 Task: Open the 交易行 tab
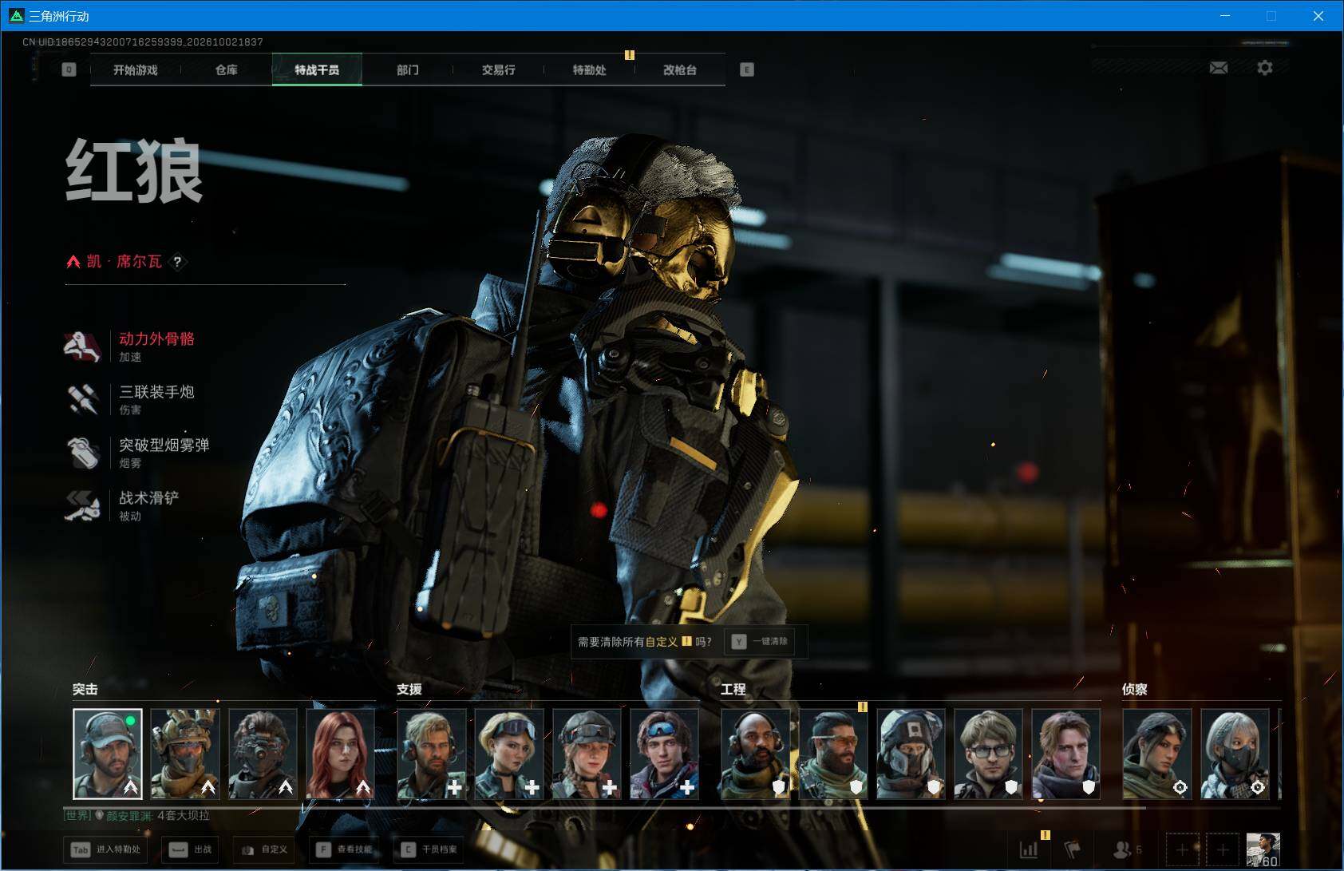tap(499, 69)
